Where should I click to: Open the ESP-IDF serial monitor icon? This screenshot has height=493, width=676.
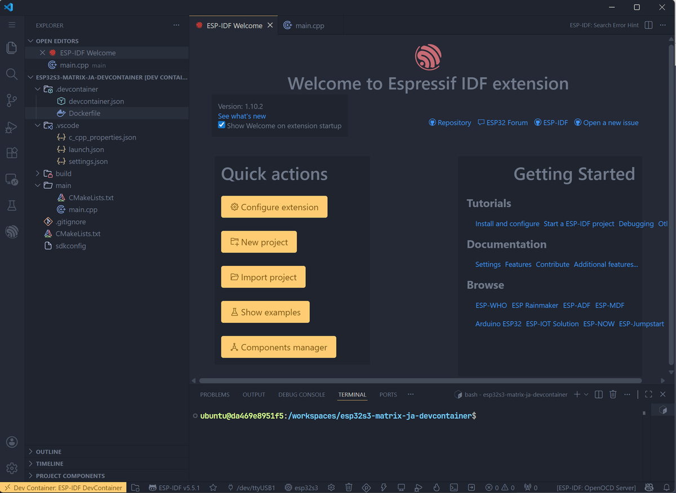tap(401, 487)
